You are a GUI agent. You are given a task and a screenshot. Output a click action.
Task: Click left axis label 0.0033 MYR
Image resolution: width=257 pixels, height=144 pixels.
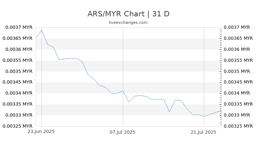click(19, 115)
